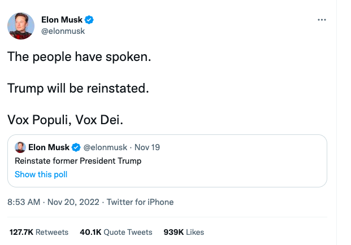
Task: Open quoted tweet 'Reinstate former President Trump'
Action: click(78, 161)
